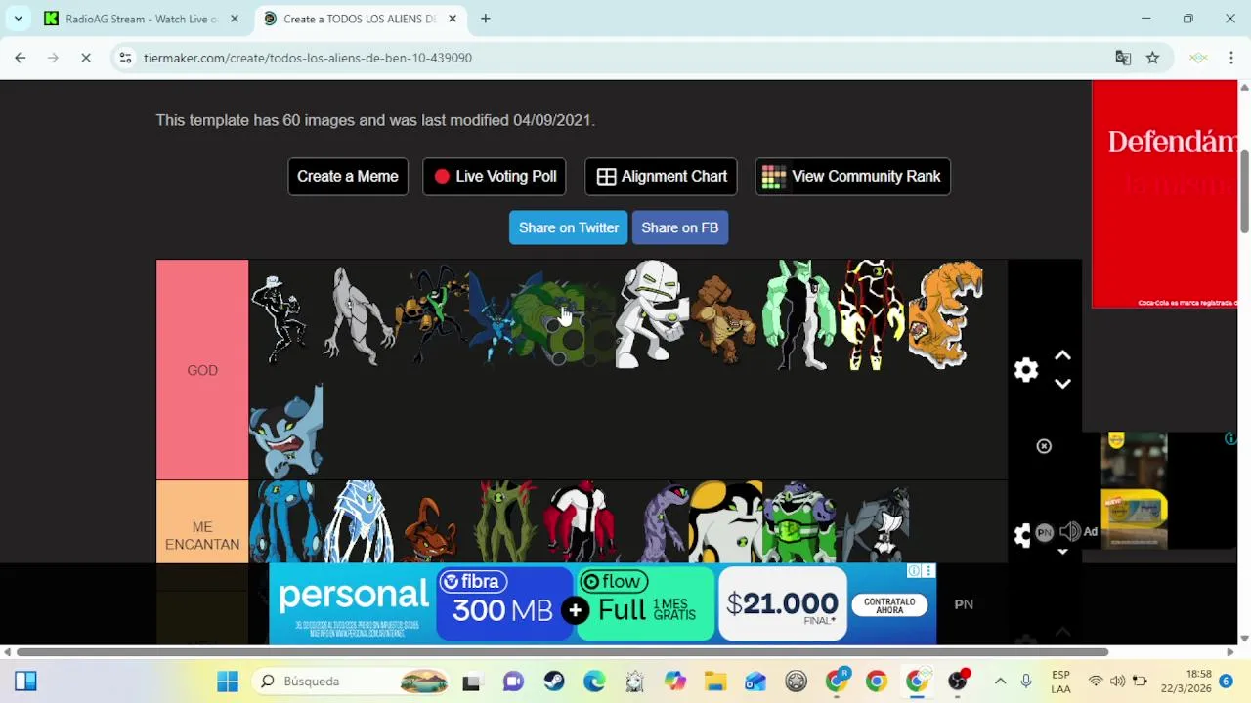
Task: Stop loading the page
Action: tap(86, 58)
